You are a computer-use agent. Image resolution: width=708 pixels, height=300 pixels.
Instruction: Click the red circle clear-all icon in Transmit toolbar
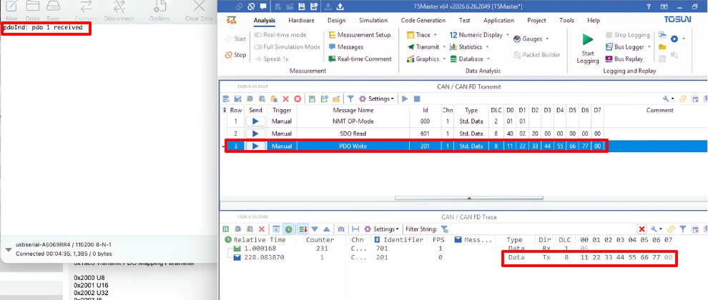pyautogui.click(x=297, y=99)
